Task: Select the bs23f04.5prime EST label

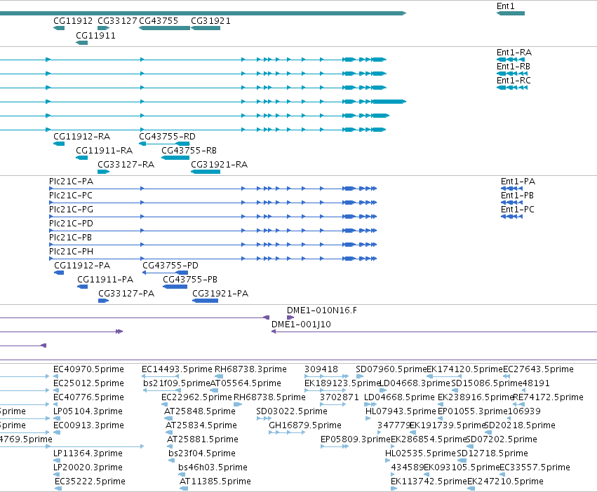Action: 202,454
